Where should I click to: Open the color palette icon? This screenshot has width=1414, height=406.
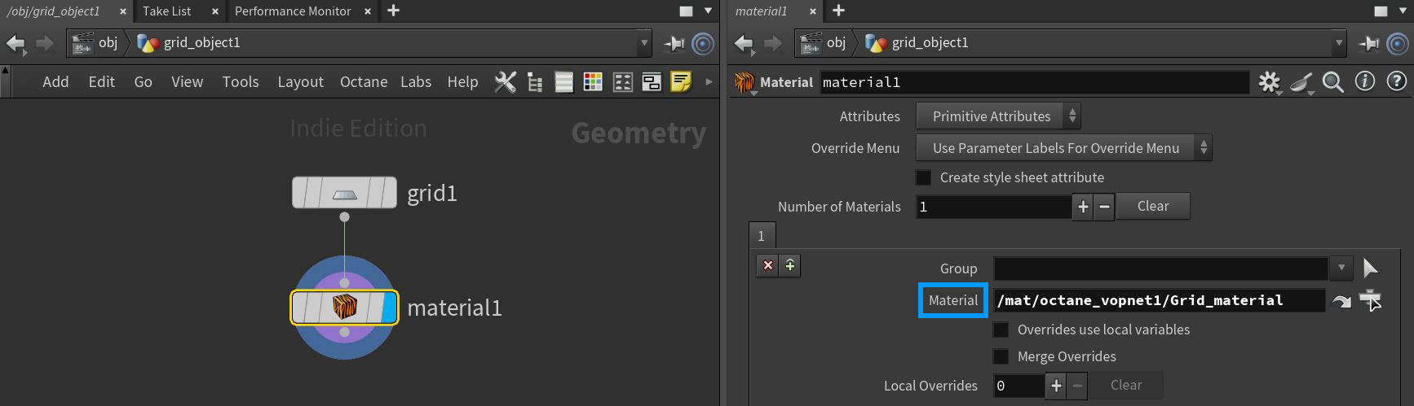(593, 82)
